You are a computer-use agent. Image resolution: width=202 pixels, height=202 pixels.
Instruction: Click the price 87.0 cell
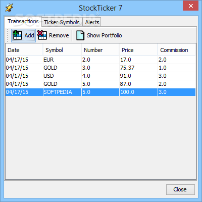tap(138, 84)
